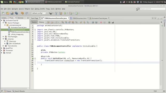The width and height of the screenshot is (166, 93).
Task: Click the Source view button
Action: click(x=34, y=22)
